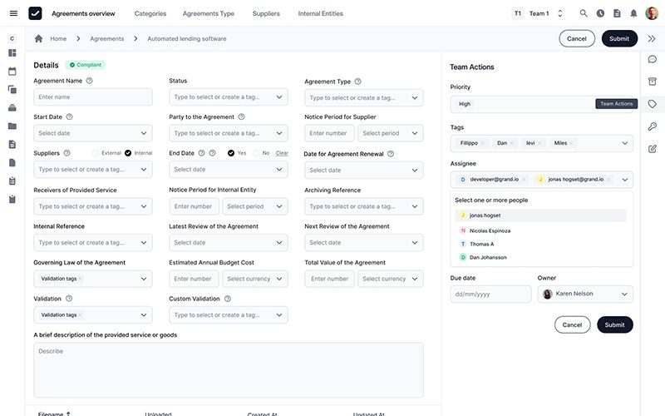Select the tag icon for Team Actions
Screen dimensions: 665x416
pyautogui.click(x=653, y=103)
